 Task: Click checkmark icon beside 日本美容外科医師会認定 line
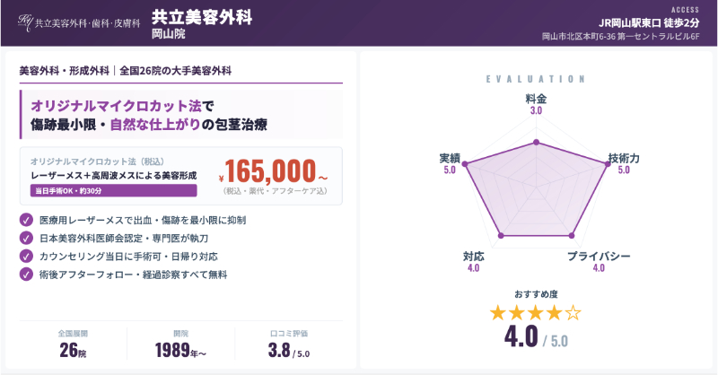(x=25, y=238)
